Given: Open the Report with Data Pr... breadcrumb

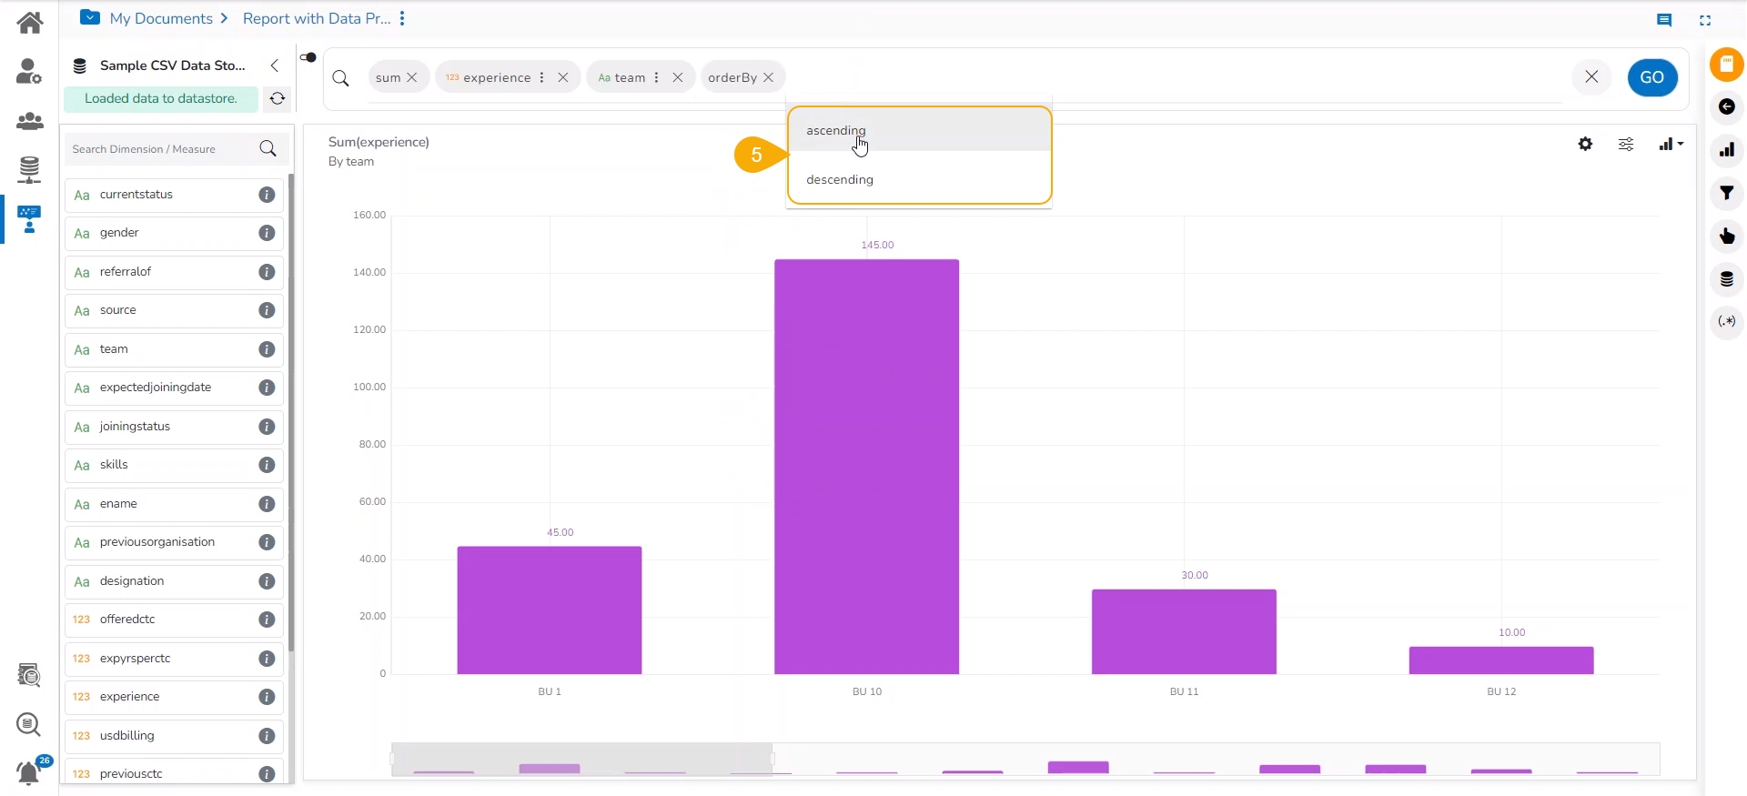Looking at the screenshot, I should [317, 18].
